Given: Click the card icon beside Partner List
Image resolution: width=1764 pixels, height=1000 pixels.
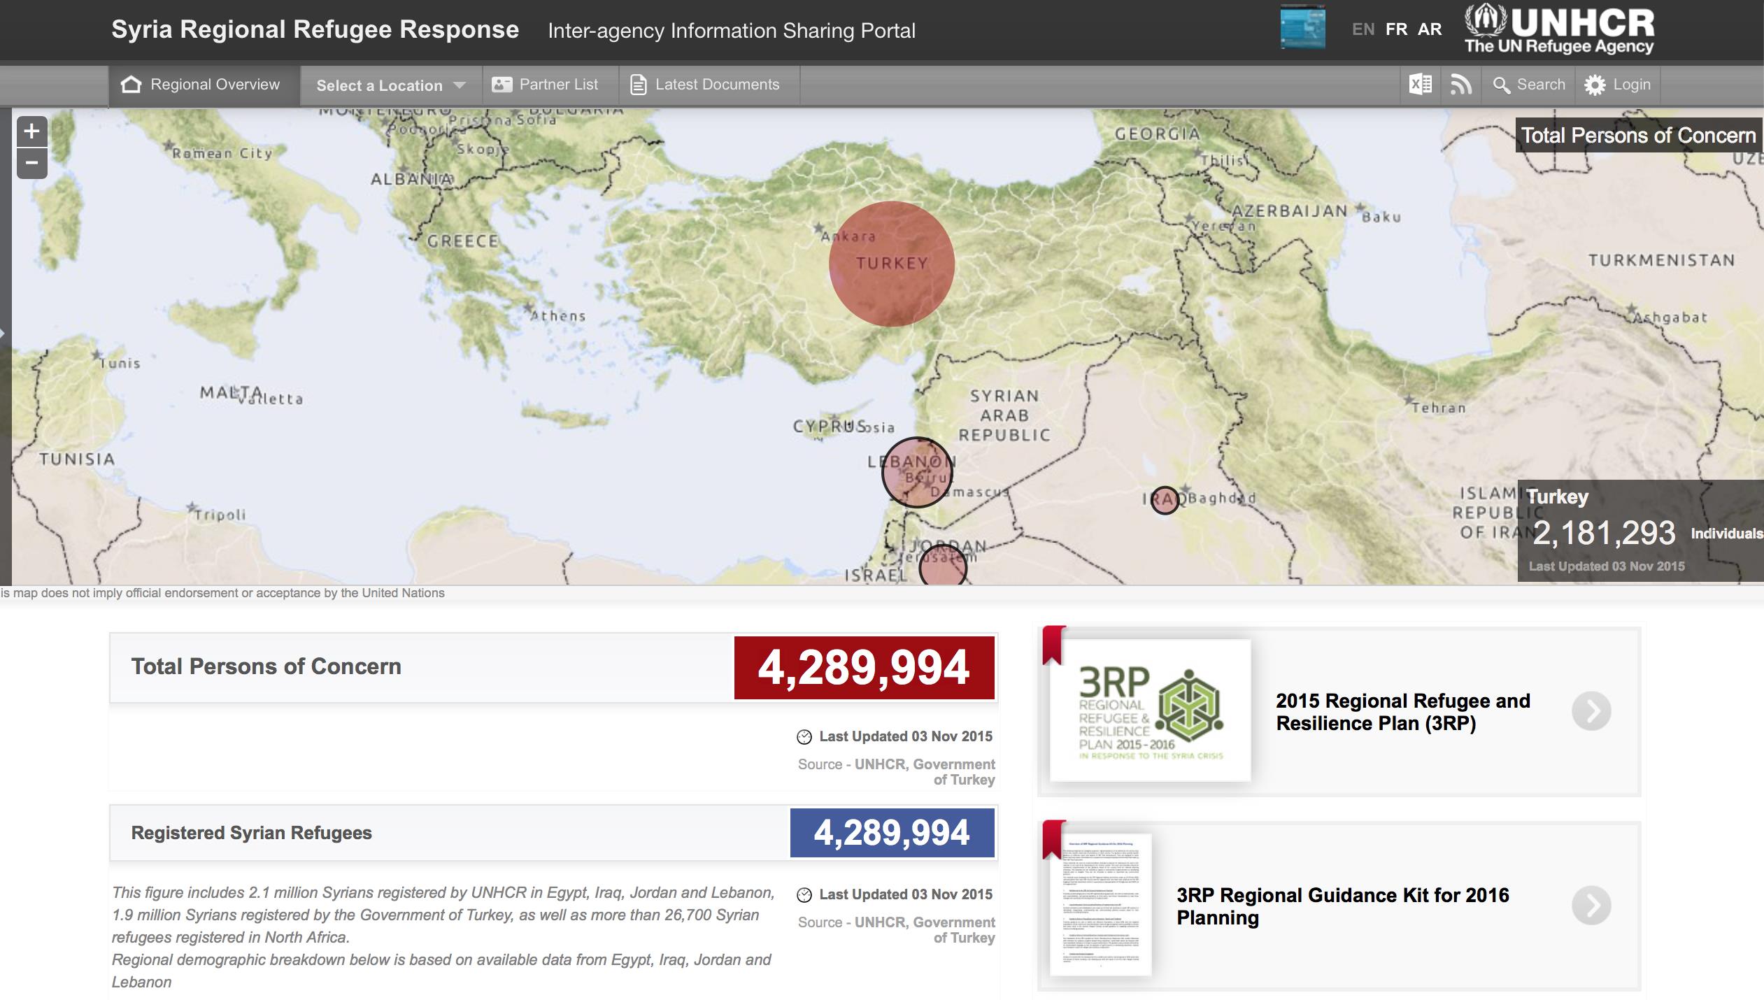Looking at the screenshot, I should coord(502,85).
